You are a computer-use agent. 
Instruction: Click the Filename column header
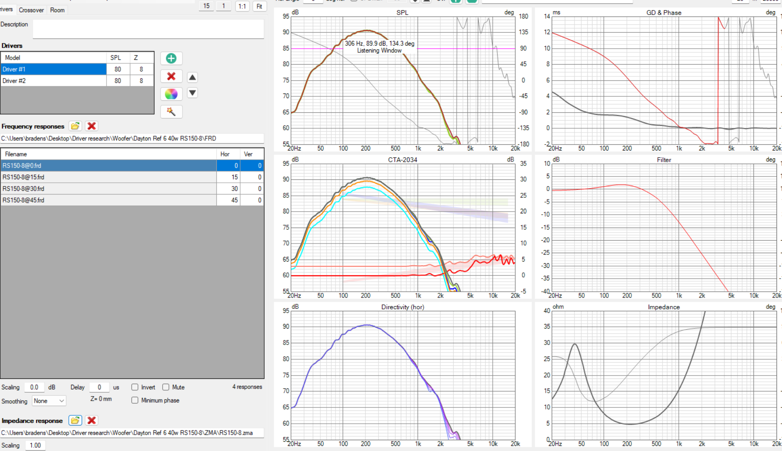coord(109,154)
